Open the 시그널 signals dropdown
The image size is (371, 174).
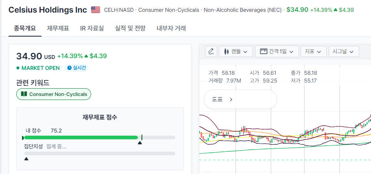click(344, 52)
